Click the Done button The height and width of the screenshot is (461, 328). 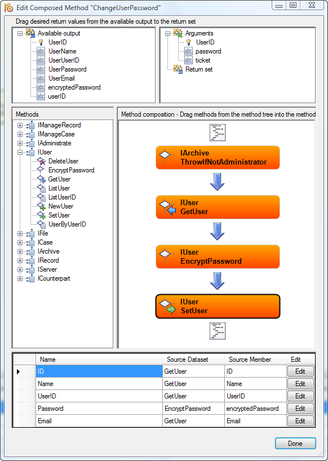coord(295,444)
